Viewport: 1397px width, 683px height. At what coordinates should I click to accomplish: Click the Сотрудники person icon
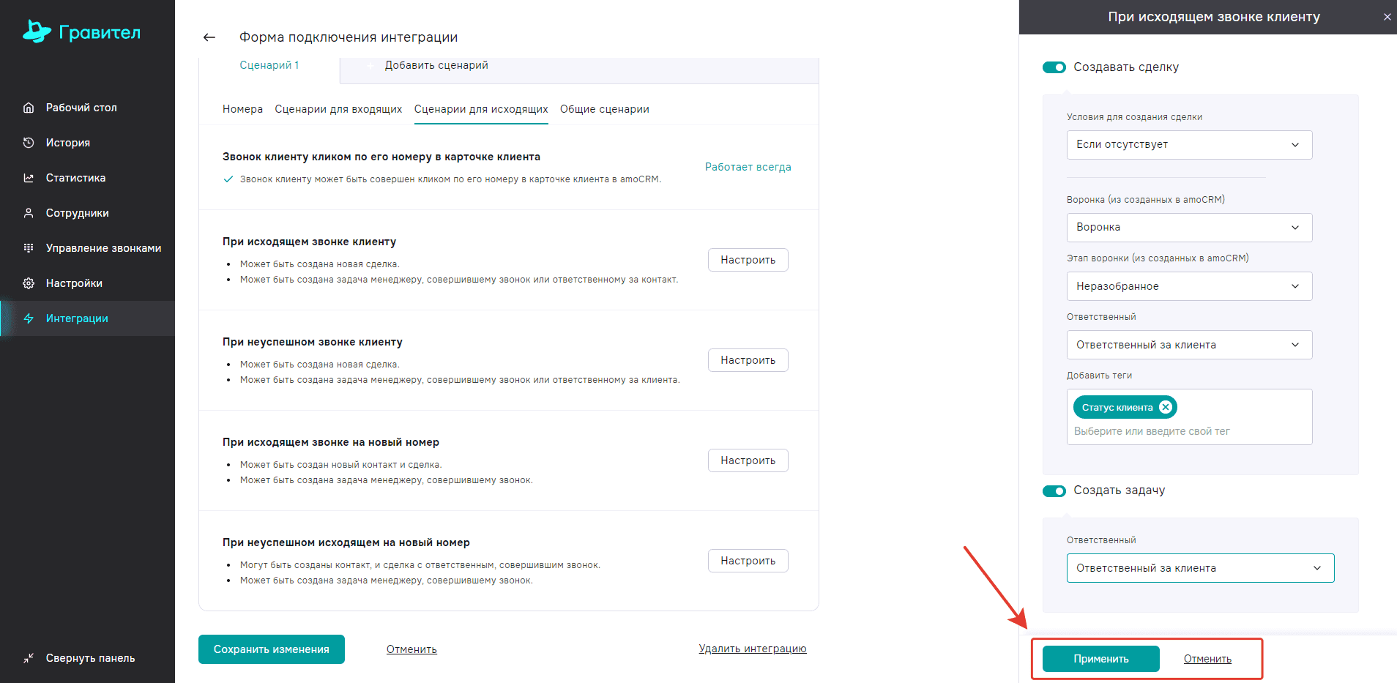pyautogui.click(x=29, y=213)
